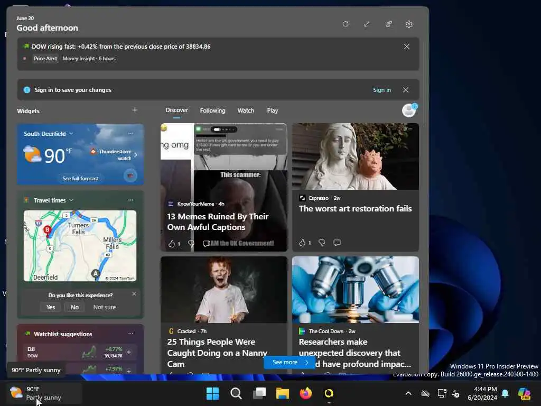Launch Firefox from taskbar
This screenshot has width=541, height=406.
pos(306,393)
